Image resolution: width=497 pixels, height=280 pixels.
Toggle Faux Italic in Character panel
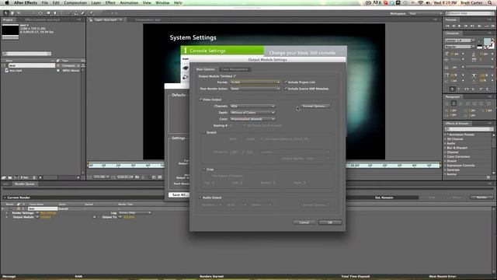[x=459, y=89]
